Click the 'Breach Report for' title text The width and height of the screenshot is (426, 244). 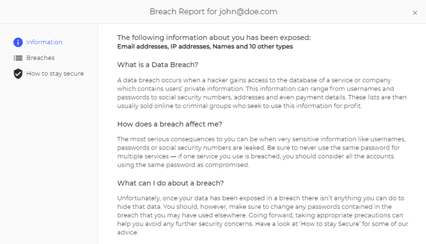point(184,12)
